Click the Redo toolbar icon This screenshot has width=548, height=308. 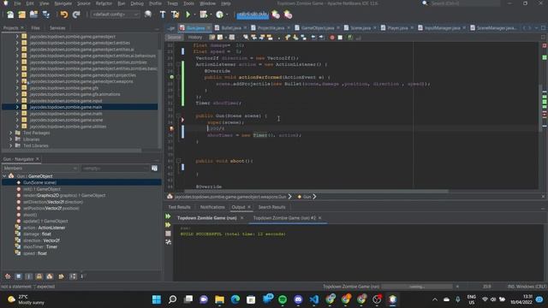(x=76, y=15)
